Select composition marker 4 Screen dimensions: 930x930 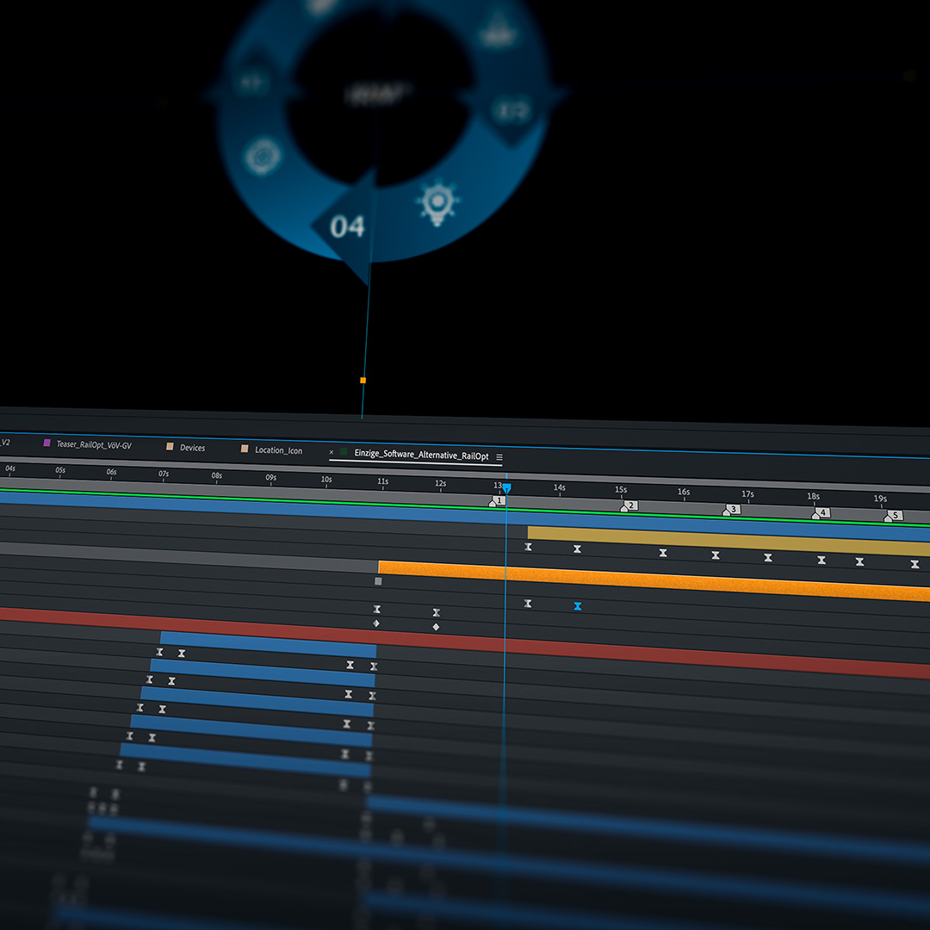821,513
